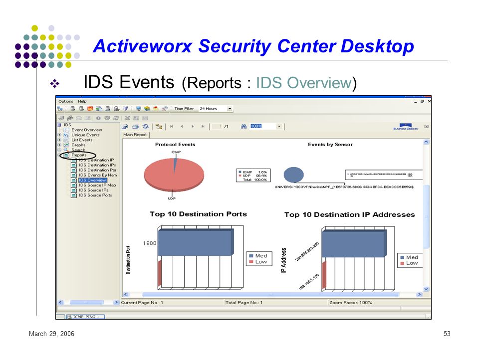Image resolution: width=479 pixels, height=359 pixels.
Task: Click the network computers icon at toolbar start
Action: (x=60, y=109)
